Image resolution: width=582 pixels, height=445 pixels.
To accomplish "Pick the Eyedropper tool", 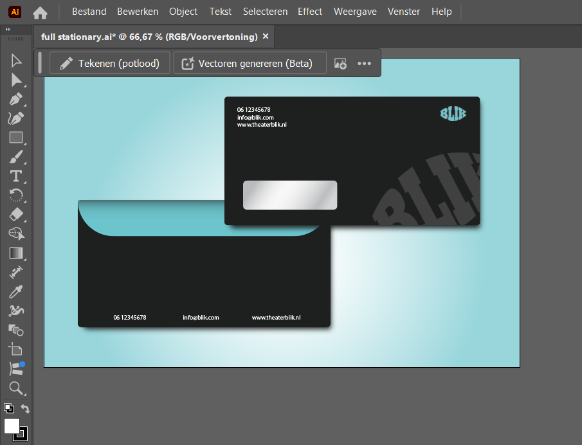I will click(x=16, y=292).
